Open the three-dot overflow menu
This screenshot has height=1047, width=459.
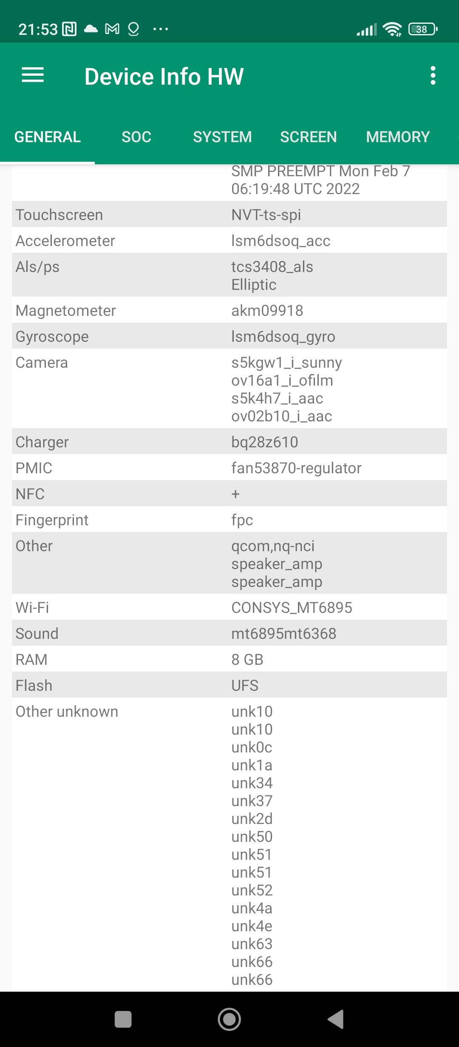click(x=433, y=75)
